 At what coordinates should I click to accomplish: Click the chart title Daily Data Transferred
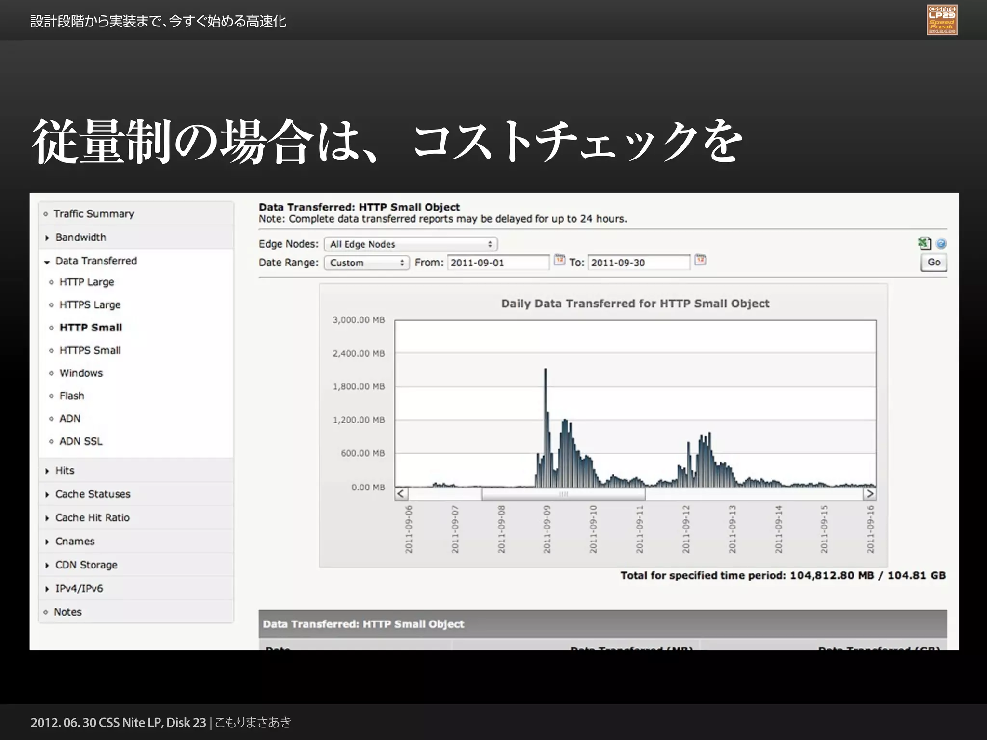635,304
